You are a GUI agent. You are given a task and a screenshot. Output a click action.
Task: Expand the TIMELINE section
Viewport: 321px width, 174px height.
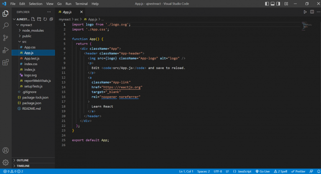[23, 165]
